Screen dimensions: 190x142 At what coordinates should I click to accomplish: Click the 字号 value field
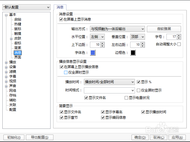coord(172,37)
